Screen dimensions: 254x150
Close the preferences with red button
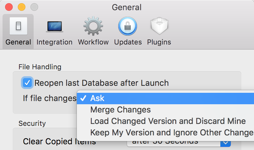point(9,7)
